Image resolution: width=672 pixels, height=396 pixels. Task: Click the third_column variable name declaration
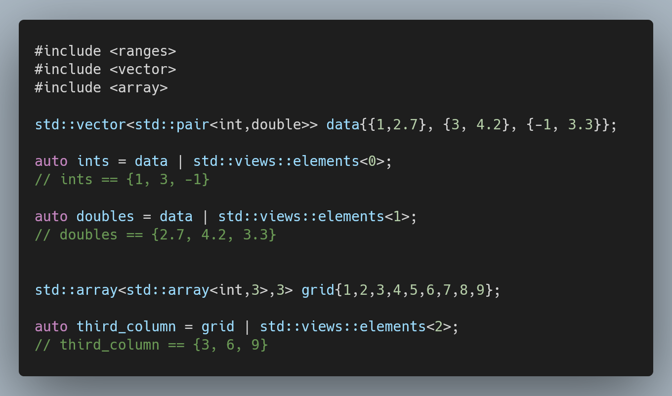[x=126, y=326]
